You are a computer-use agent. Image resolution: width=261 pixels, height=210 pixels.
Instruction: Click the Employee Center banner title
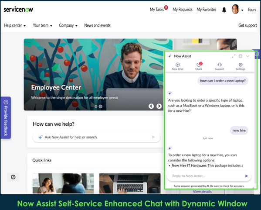(x=56, y=87)
